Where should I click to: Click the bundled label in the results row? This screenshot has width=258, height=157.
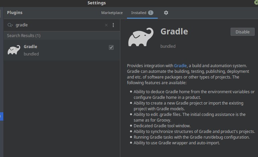coord(31,54)
